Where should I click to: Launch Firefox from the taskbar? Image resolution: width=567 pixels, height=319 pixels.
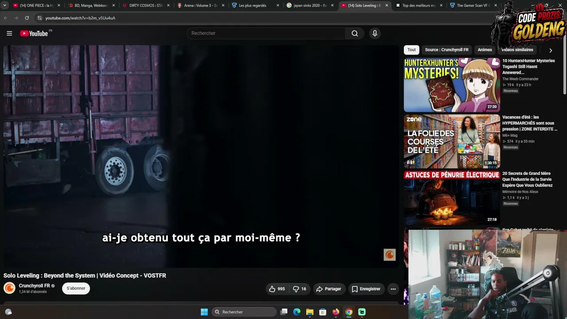coord(336,312)
